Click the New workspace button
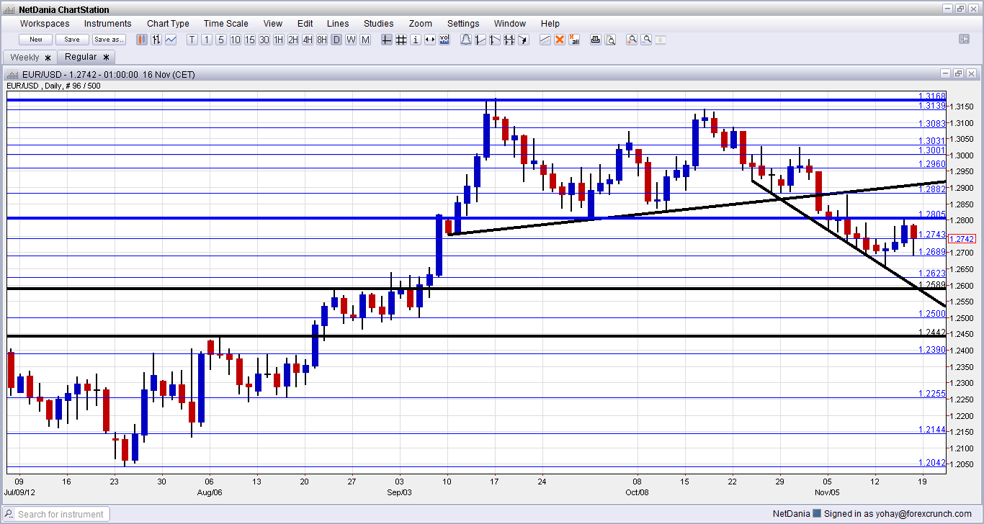This screenshot has width=984, height=524. pos(35,40)
